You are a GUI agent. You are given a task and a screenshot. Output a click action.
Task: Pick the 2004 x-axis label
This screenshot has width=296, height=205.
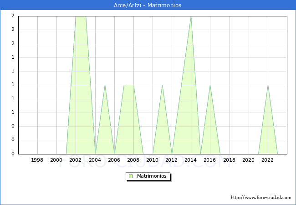pyautogui.click(x=95, y=160)
